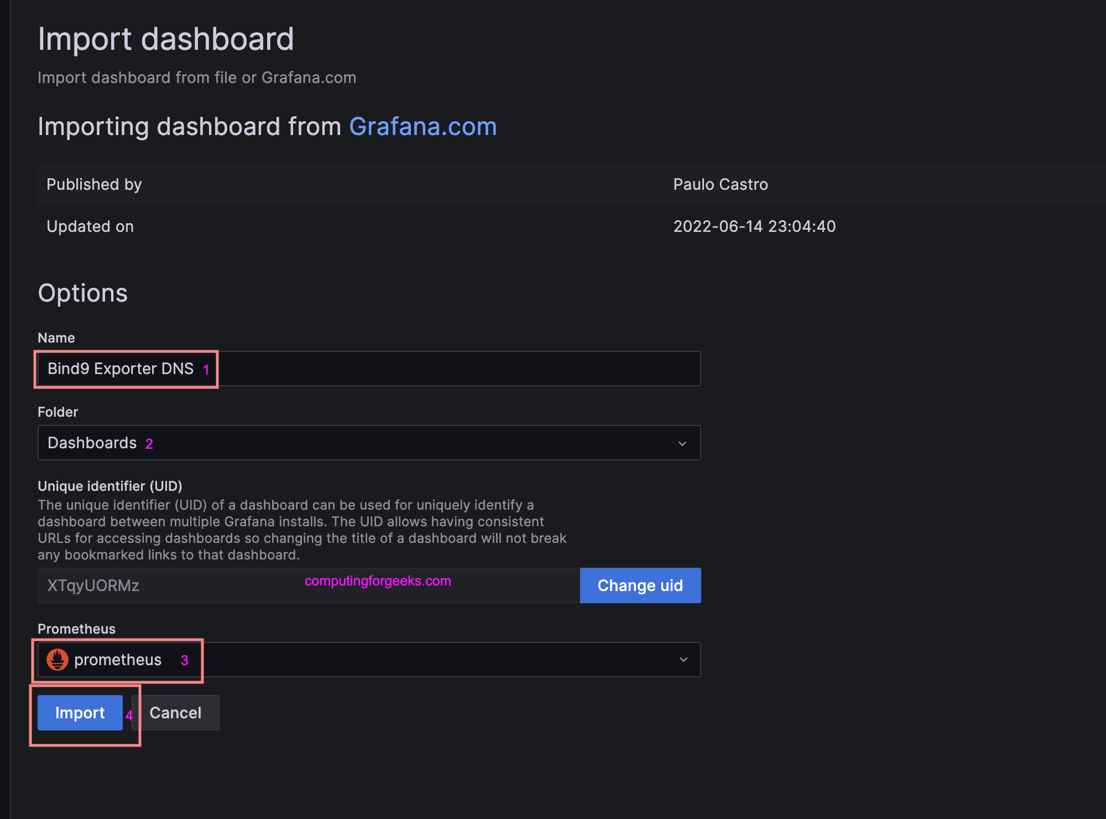The width and height of the screenshot is (1106, 819).
Task: Open the Grafana.com link
Action: (423, 126)
